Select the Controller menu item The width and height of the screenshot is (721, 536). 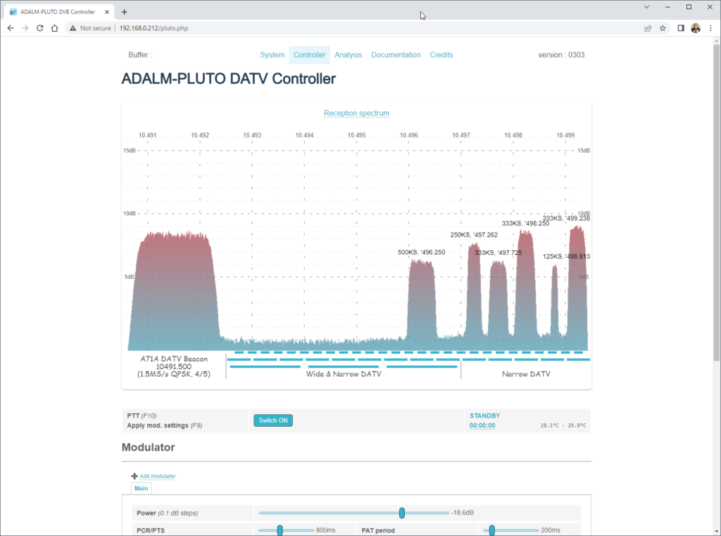pos(310,55)
